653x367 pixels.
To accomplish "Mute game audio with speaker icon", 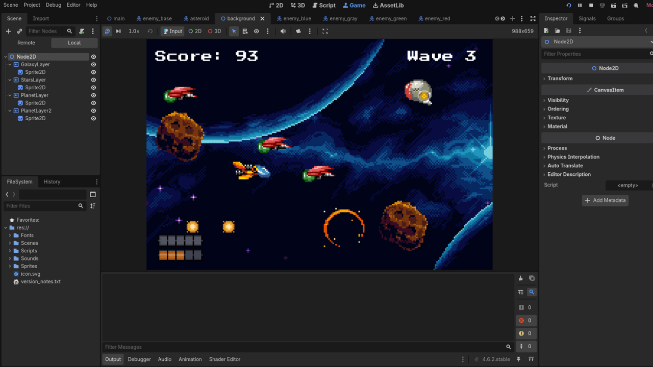I will point(283,31).
